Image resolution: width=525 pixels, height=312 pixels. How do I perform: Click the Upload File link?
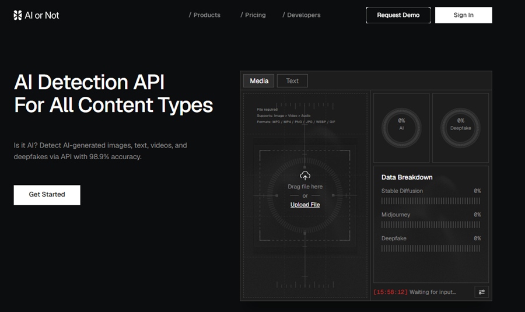click(x=305, y=205)
